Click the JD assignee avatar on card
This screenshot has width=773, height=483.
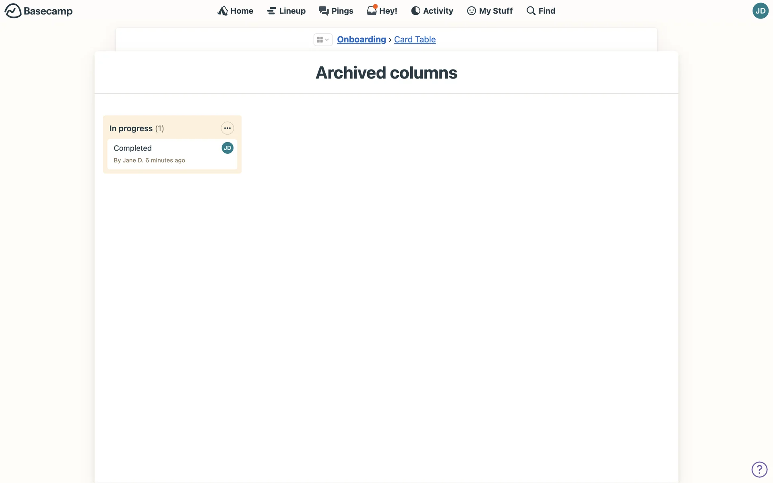227,148
